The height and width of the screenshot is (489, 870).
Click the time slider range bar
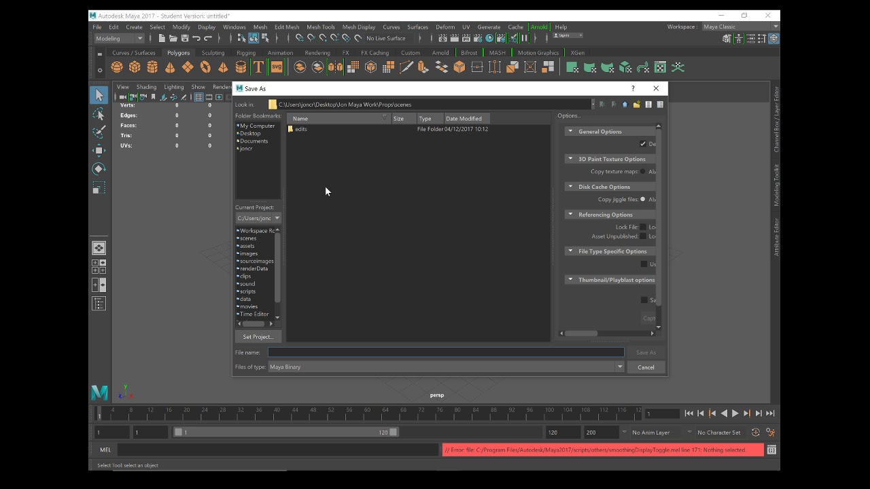click(286, 432)
